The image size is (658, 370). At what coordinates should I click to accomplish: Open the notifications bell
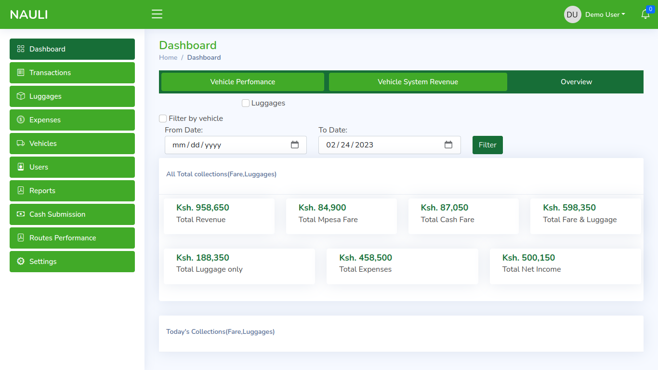tap(645, 14)
